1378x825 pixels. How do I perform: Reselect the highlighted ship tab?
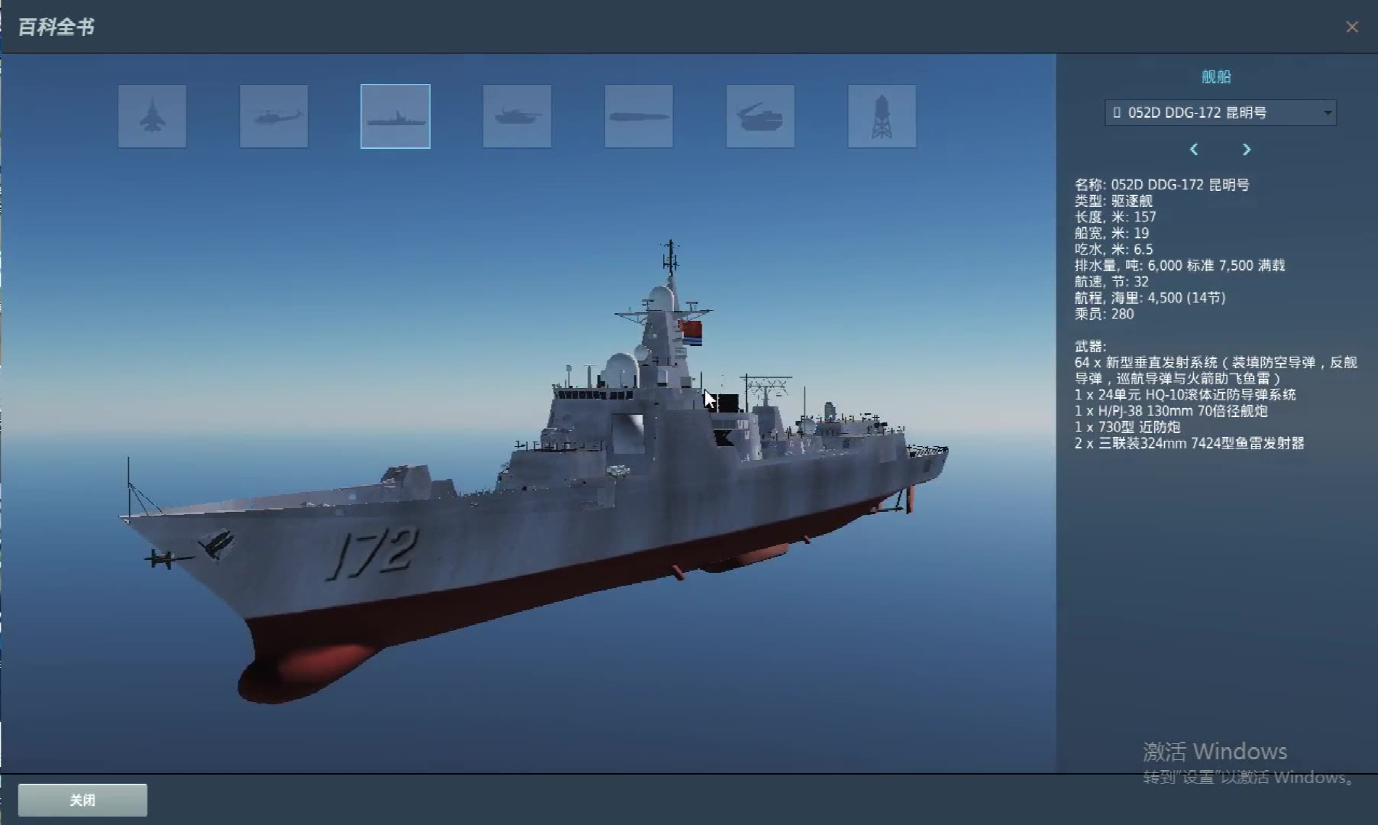click(395, 116)
